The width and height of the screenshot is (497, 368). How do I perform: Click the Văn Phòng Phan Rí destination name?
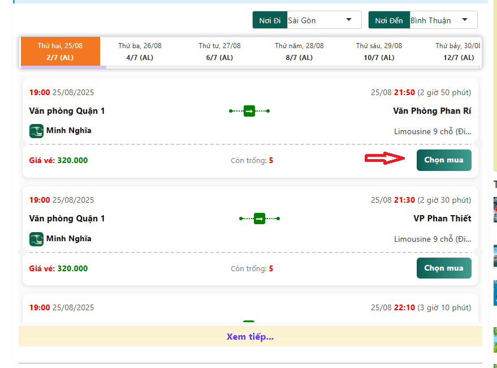[432, 111]
